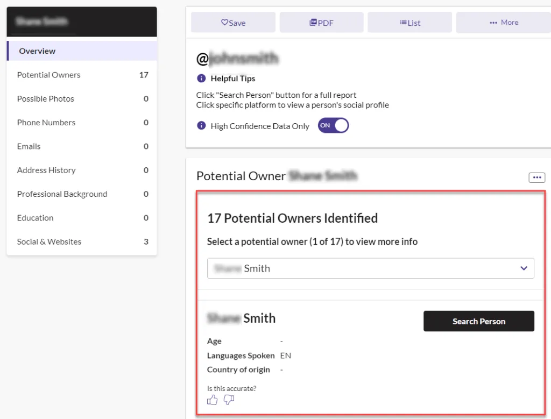
Task: Open the Emails section
Action: tap(29, 146)
